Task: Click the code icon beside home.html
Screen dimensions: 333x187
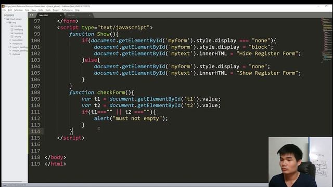Action: point(10,40)
